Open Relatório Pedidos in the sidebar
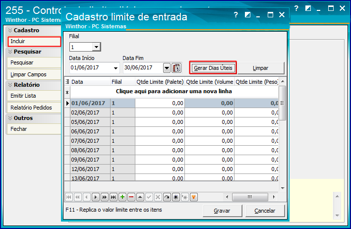The image size is (351, 229). coord(34,108)
